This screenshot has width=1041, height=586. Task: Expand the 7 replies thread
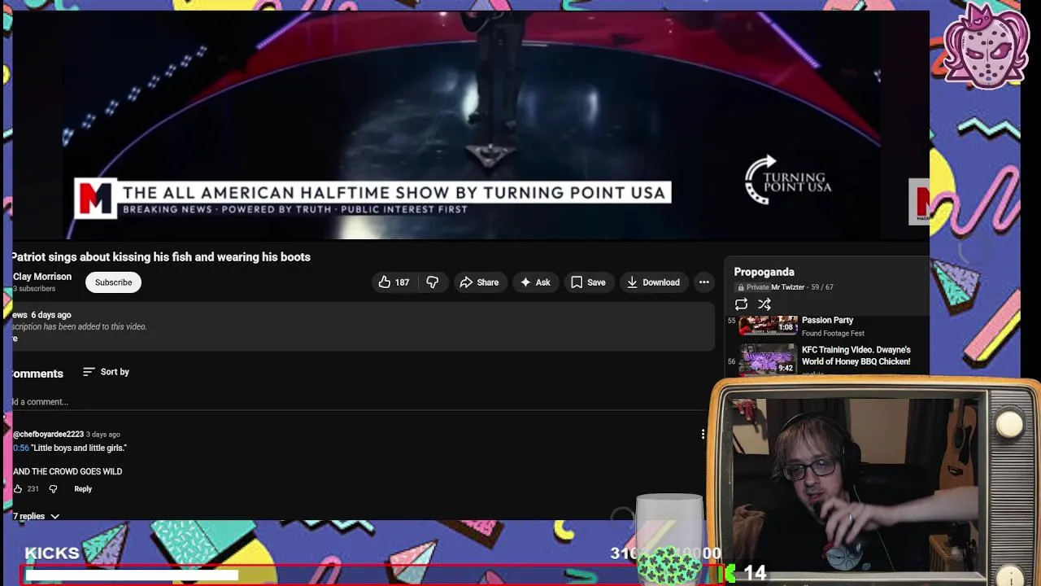coord(36,516)
